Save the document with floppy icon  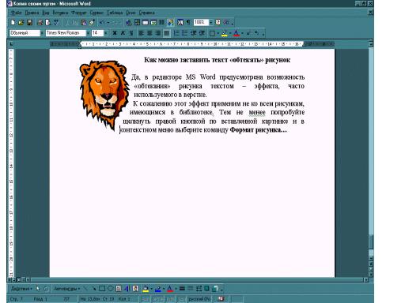click(x=29, y=22)
